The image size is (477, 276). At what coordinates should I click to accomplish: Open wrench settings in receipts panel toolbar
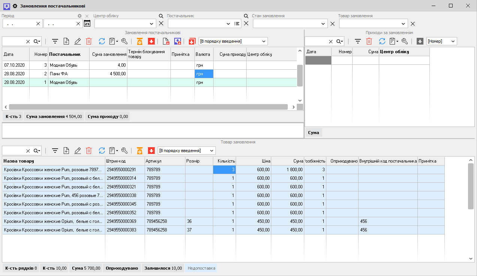click(405, 42)
